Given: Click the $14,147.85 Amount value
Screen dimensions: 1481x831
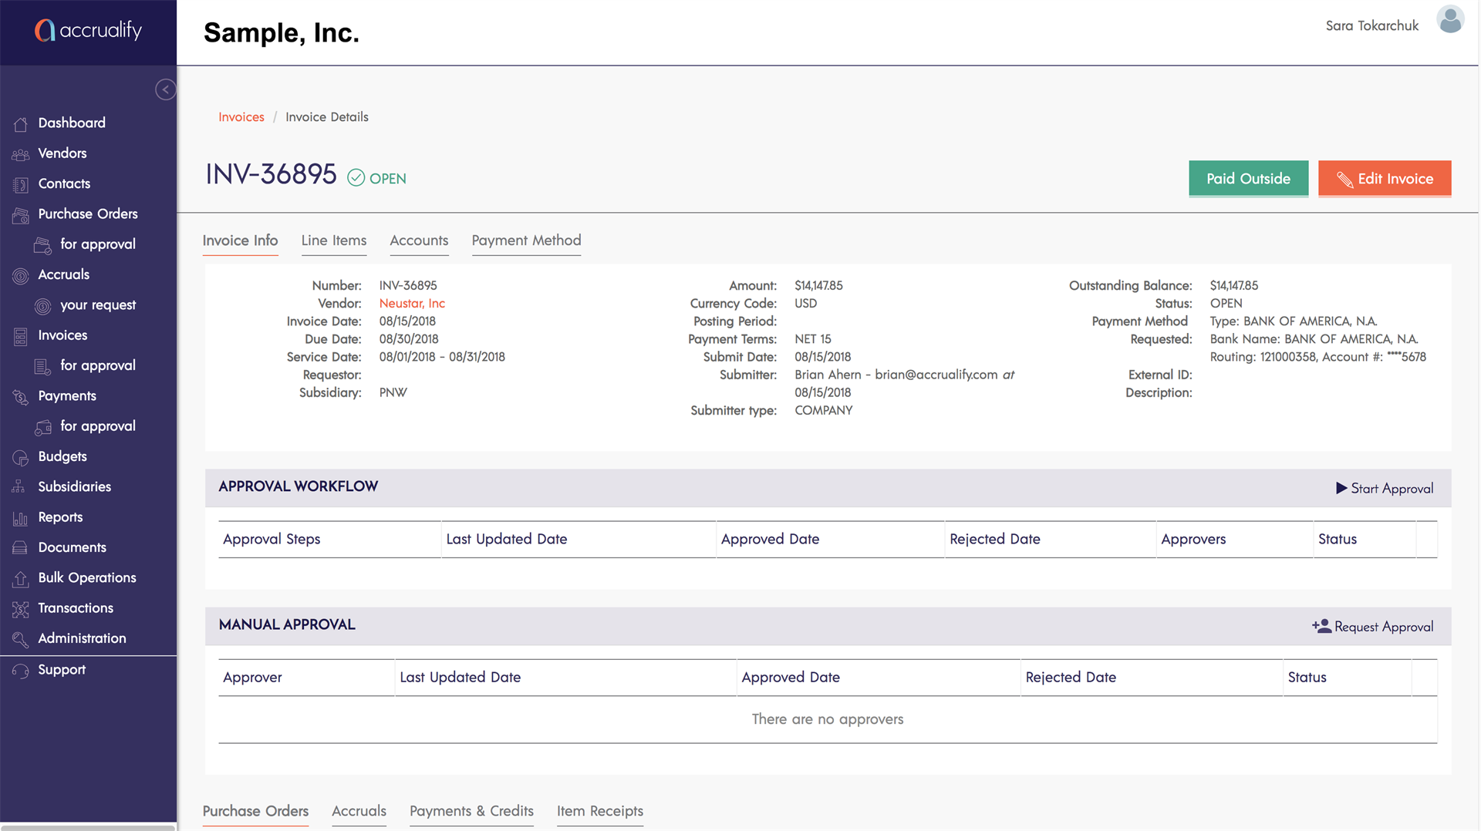Looking at the screenshot, I should click(818, 286).
